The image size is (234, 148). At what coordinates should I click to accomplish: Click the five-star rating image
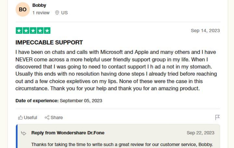click(x=33, y=31)
